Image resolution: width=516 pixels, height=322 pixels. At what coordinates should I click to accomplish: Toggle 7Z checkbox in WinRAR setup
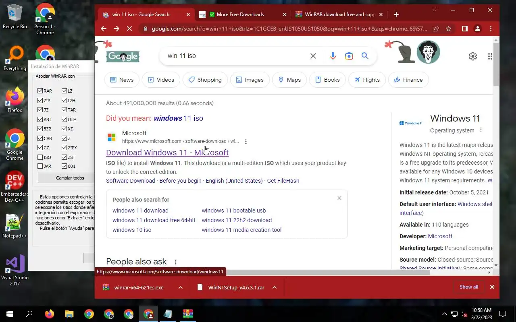point(40,110)
